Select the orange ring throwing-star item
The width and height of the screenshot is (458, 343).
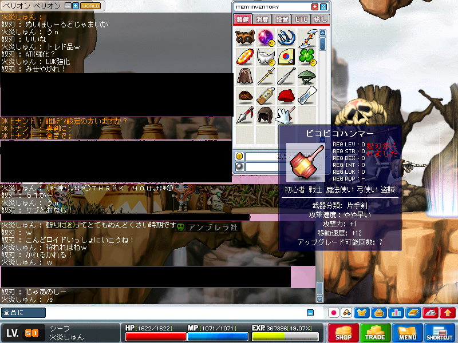[245, 57]
